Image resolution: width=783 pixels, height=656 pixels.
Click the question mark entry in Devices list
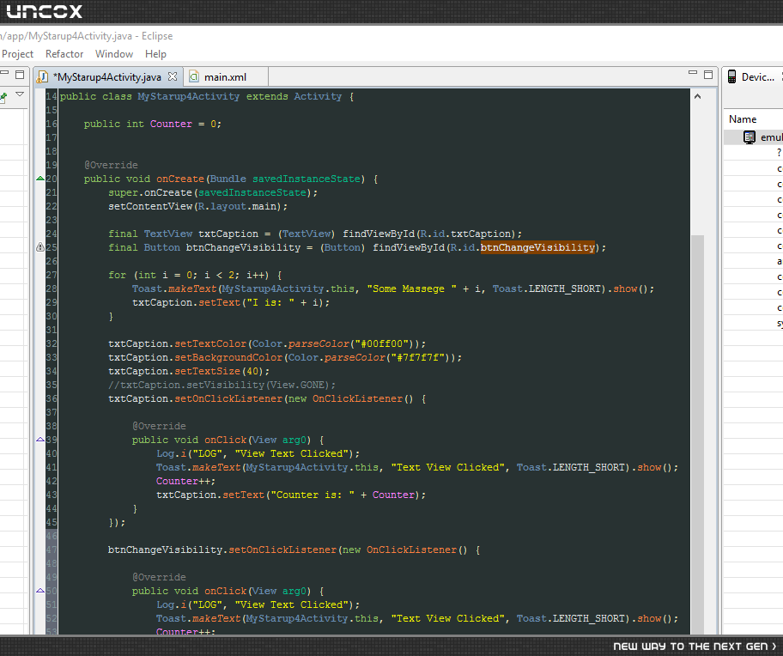(x=779, y=153)
